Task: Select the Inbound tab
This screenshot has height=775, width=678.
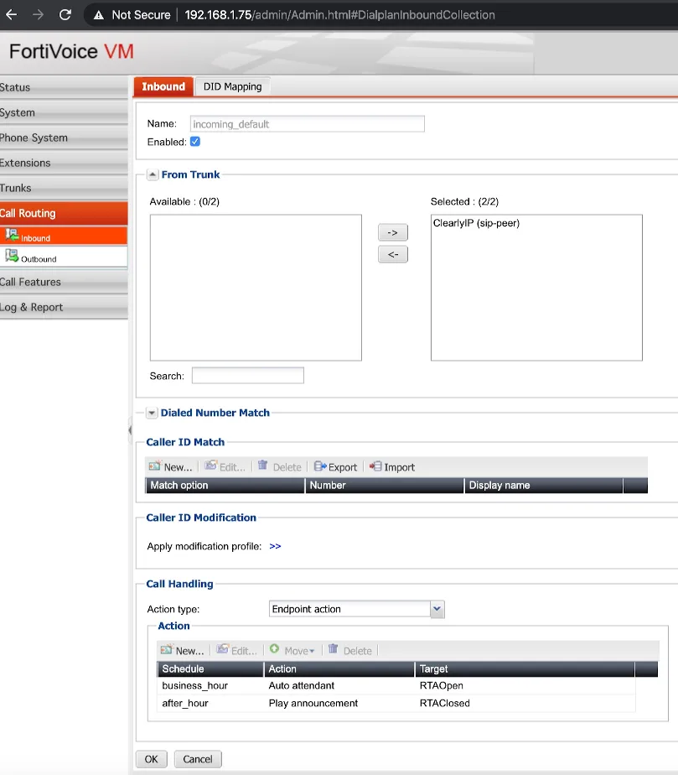Action: (x=163, y=86)
